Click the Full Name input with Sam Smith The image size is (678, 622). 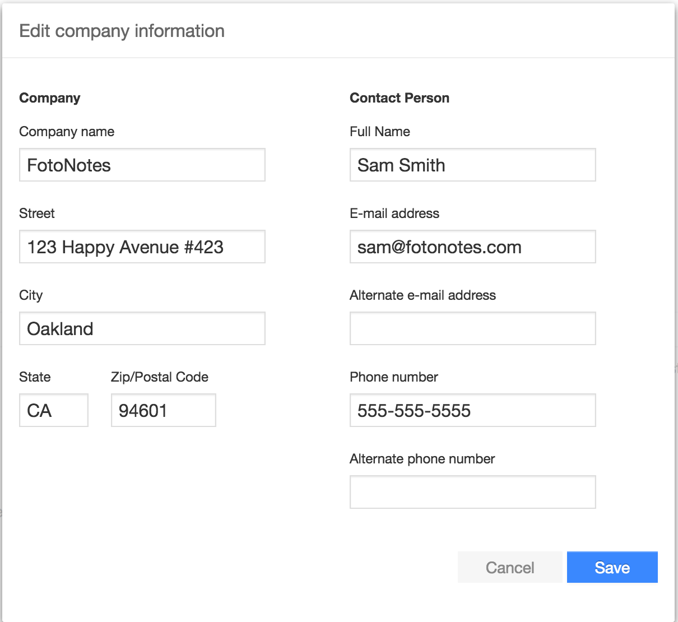(x=472, y=165)
